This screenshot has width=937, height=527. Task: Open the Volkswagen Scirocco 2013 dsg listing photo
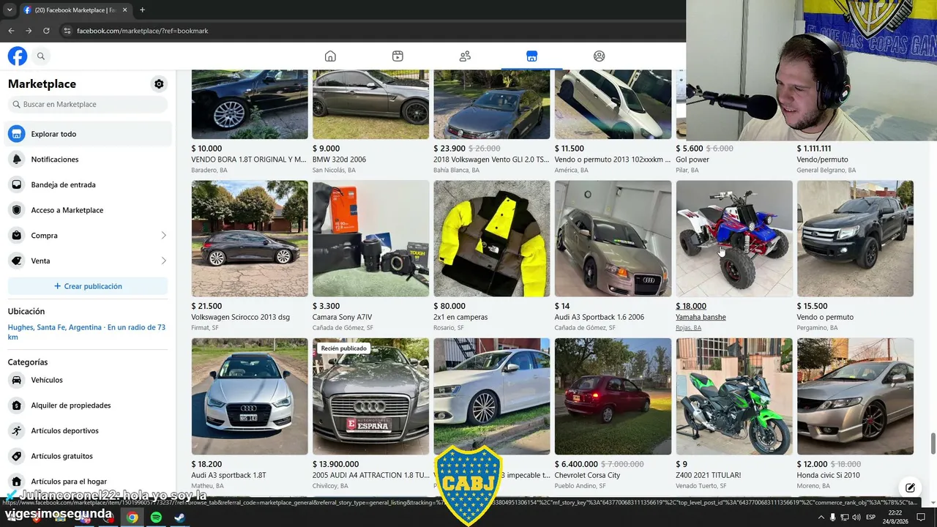pyautogui.click(x=250, y=239)
